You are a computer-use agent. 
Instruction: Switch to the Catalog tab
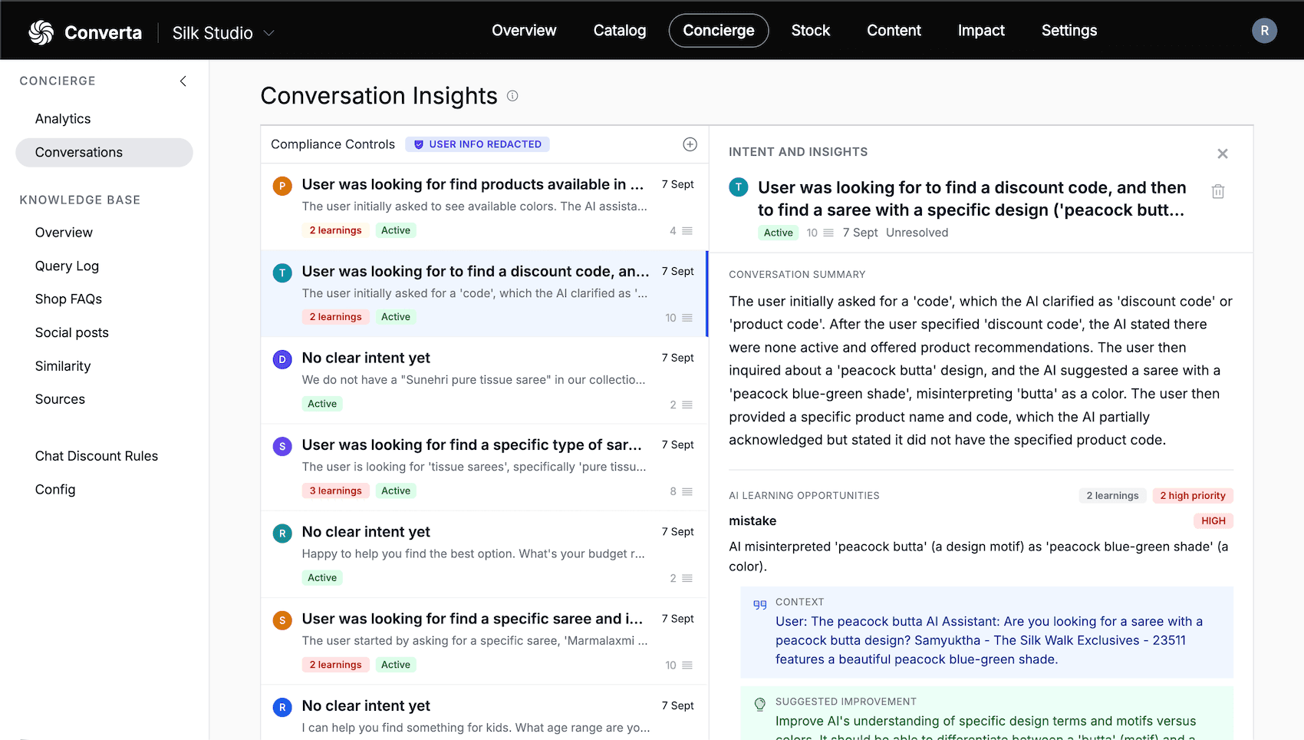[x=620, y=31]
